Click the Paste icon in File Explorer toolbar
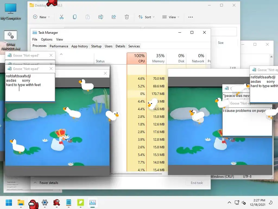Screen dimensions: 278x209 88,17
